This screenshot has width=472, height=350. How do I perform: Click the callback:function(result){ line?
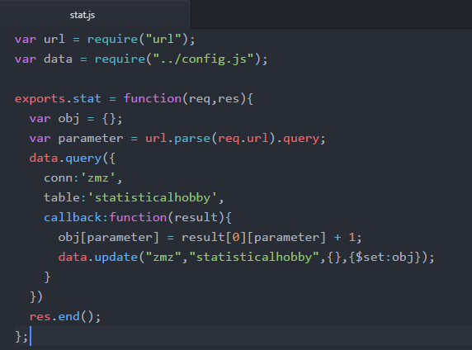138,217
